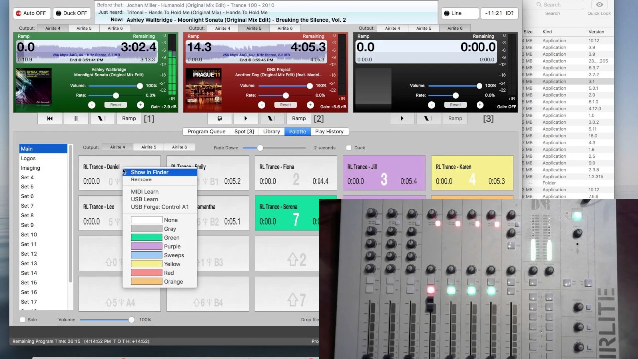Choose USB Learn from context menu
Image resolution: width=638 pixels, height=359 pixels.
tap(159, 199)
